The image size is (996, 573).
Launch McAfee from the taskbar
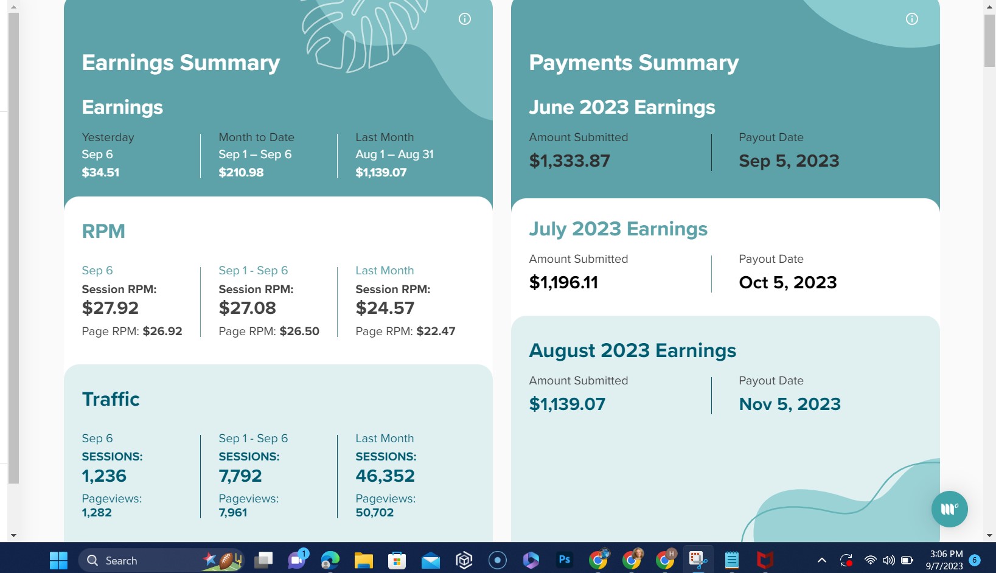(x=765, y=560)
